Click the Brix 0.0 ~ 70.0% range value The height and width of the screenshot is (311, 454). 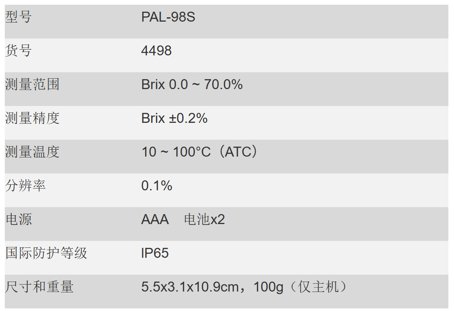[x=192, y=85]
